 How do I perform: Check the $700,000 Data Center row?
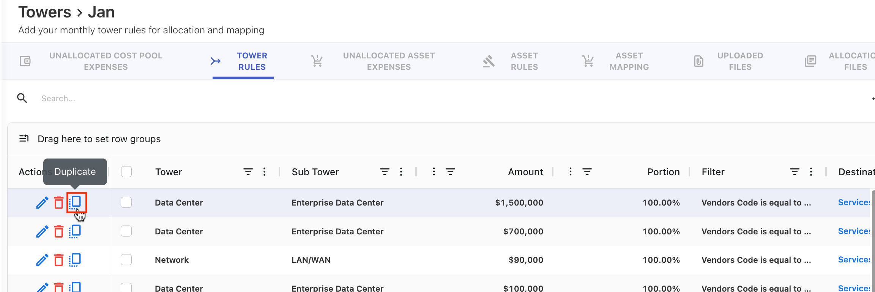[x=126, y=231]
